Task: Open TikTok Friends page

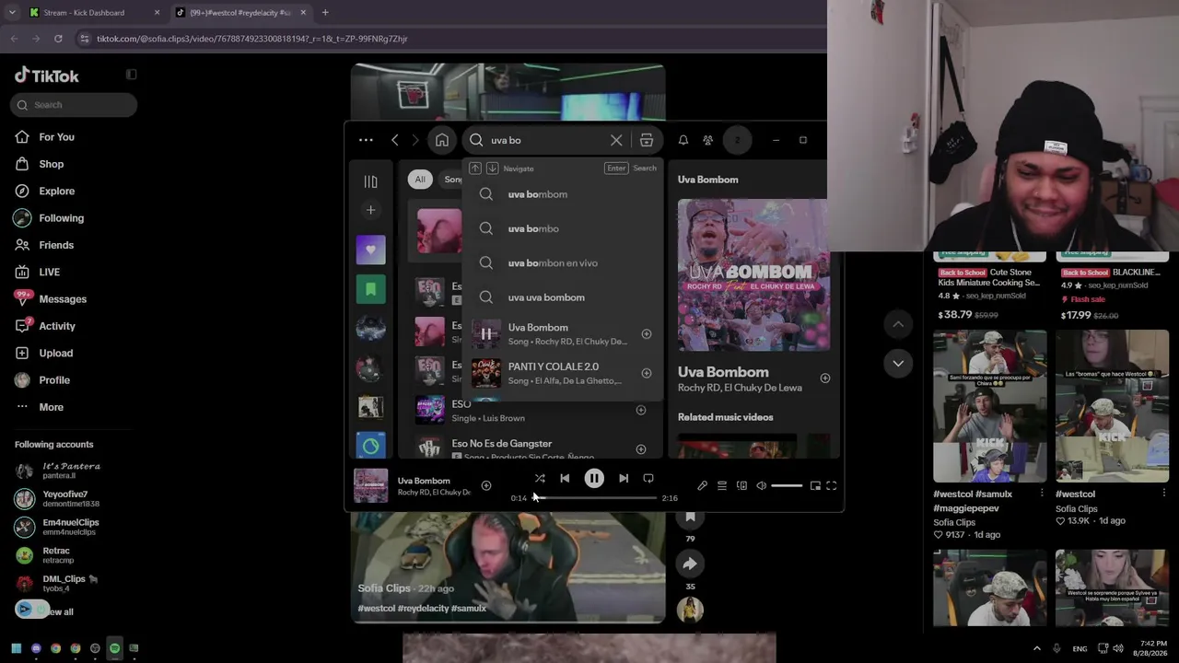Action: [55, 245]
